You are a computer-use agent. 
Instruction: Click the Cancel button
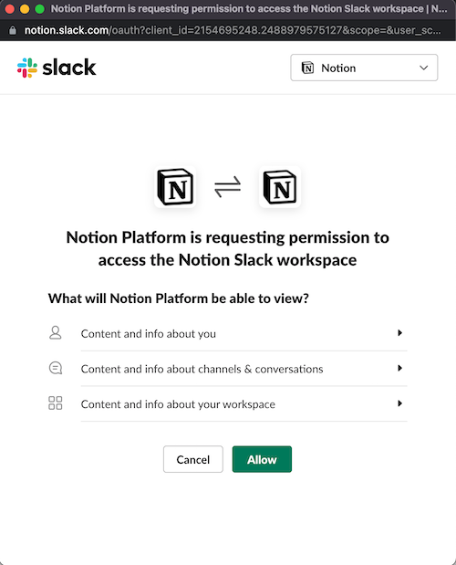[193, 459]
